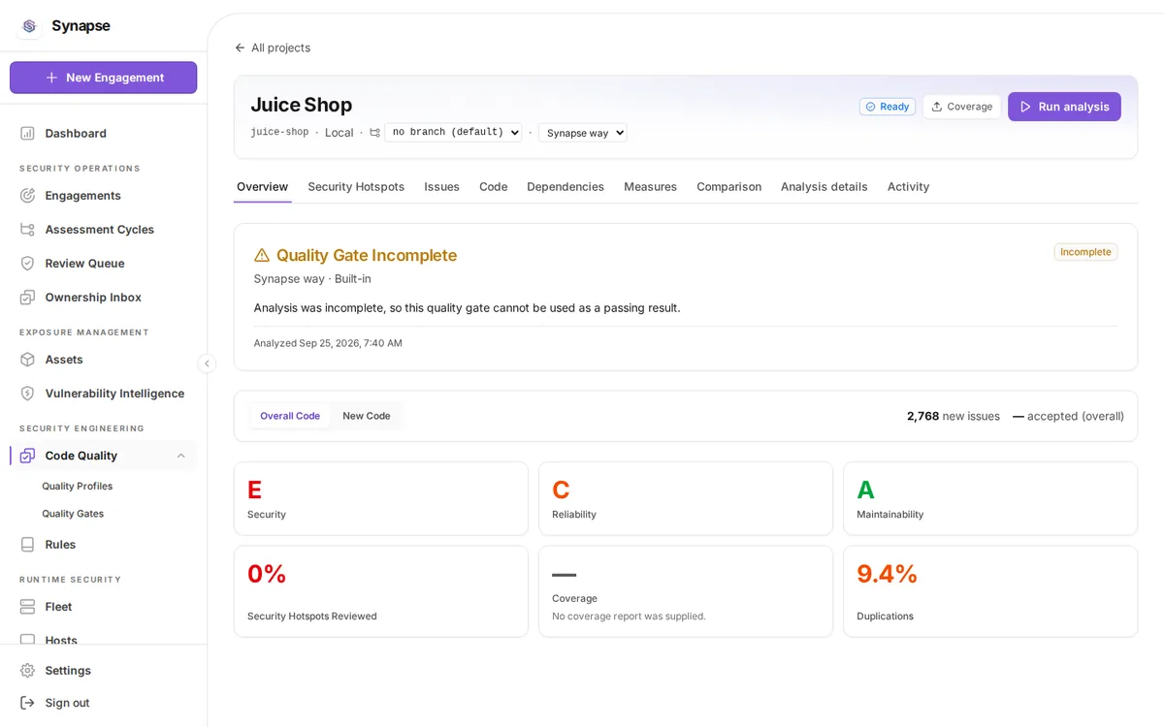Click the Synapse logo icon
Image resolution: width=1164 pixels, height=727 pixels.
(x=29, y=26)
